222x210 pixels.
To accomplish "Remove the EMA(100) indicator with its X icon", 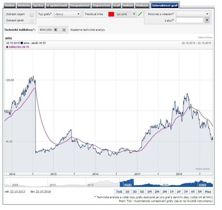I will pos(55,30).
